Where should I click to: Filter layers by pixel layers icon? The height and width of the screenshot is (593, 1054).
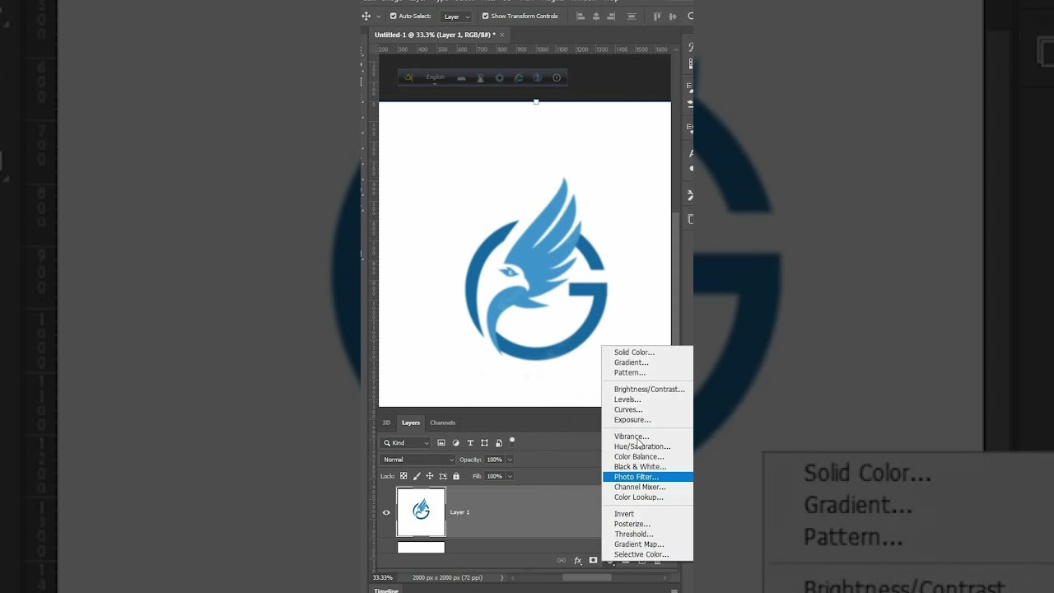coord(441,443)
